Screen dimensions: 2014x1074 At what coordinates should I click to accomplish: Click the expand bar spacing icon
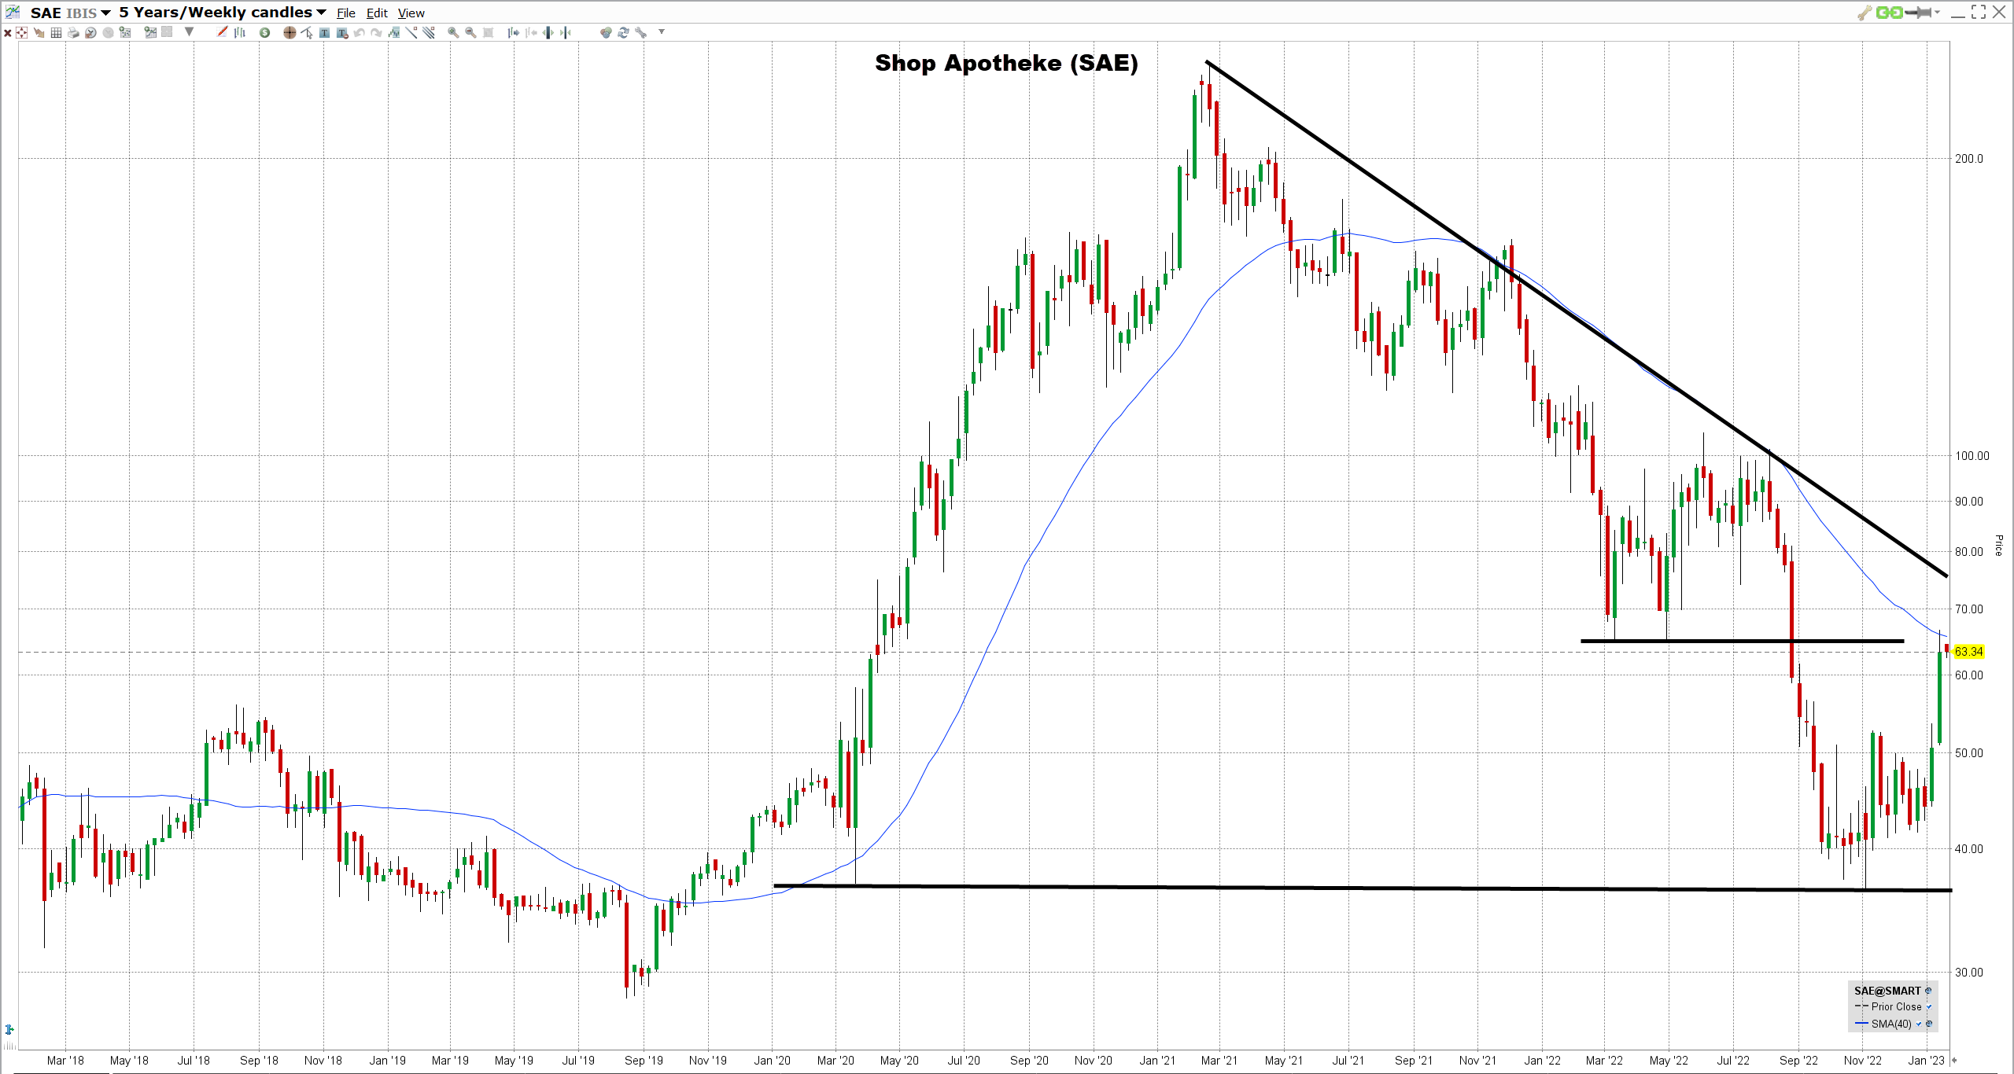pos(548,32)
